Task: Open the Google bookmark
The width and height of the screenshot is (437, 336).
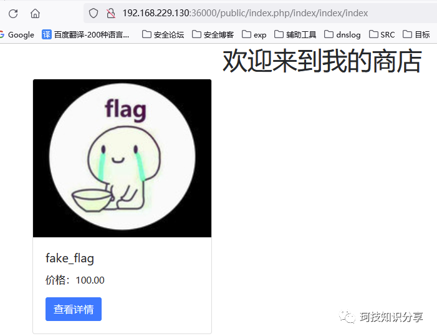Action: (x=17, y=34)
